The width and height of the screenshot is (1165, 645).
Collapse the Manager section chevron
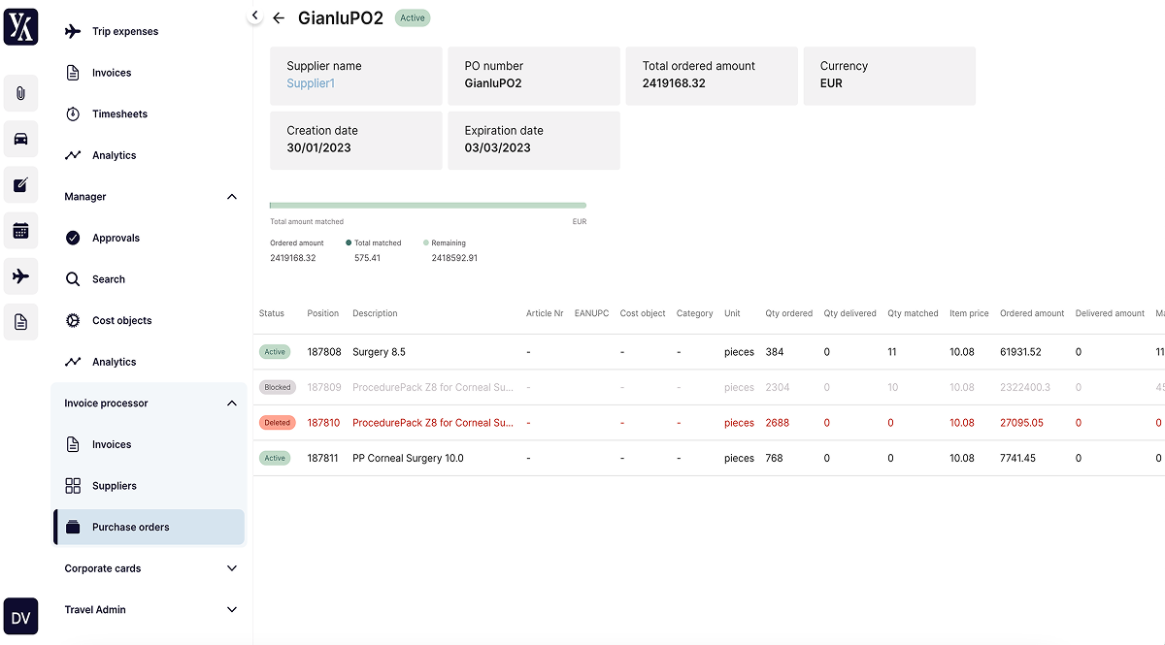[231, 196]
